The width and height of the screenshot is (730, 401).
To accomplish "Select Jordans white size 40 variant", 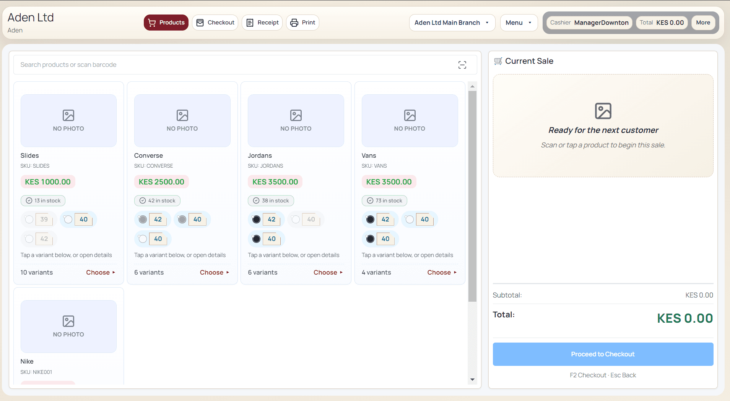I will pyautogui.click(x=306, y=219).
